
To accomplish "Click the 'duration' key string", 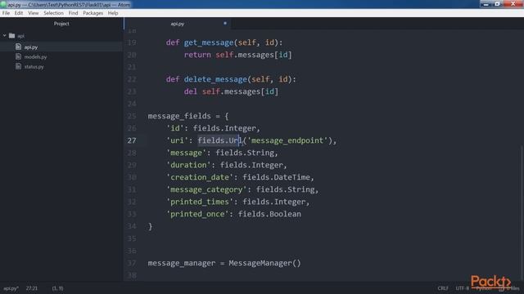I will (x=188, y=165).
